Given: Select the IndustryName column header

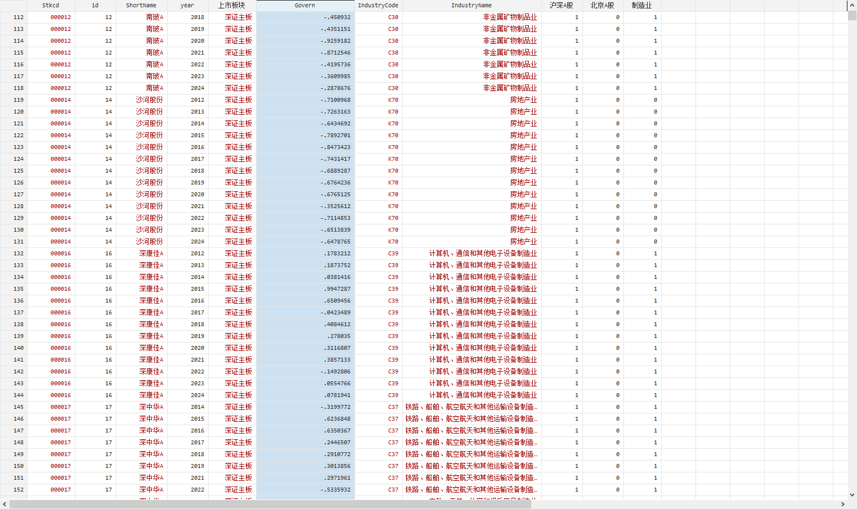Looking at the screenshot, I should (x=471, y=6).
